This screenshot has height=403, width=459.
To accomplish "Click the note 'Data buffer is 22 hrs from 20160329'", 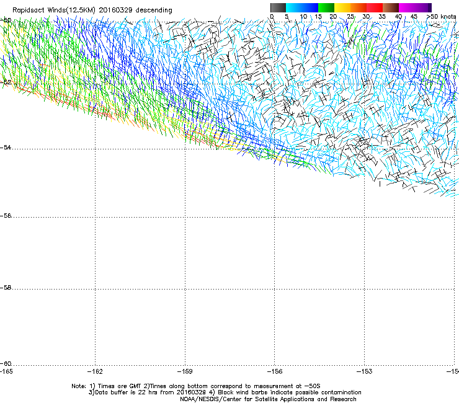I will pos(151,392).
